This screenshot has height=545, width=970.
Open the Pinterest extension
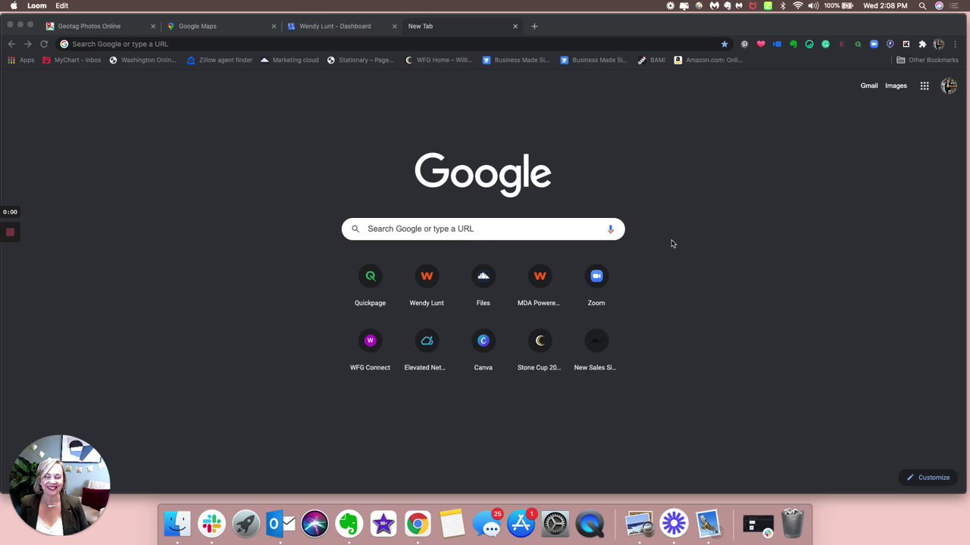pos(744,44)
